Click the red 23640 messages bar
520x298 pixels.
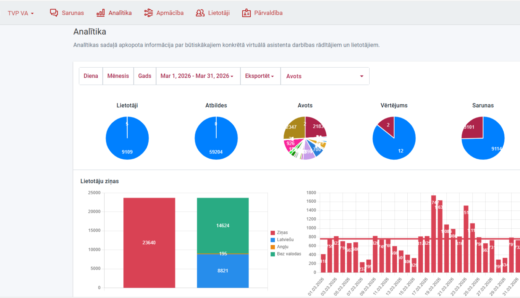[149, 243]
